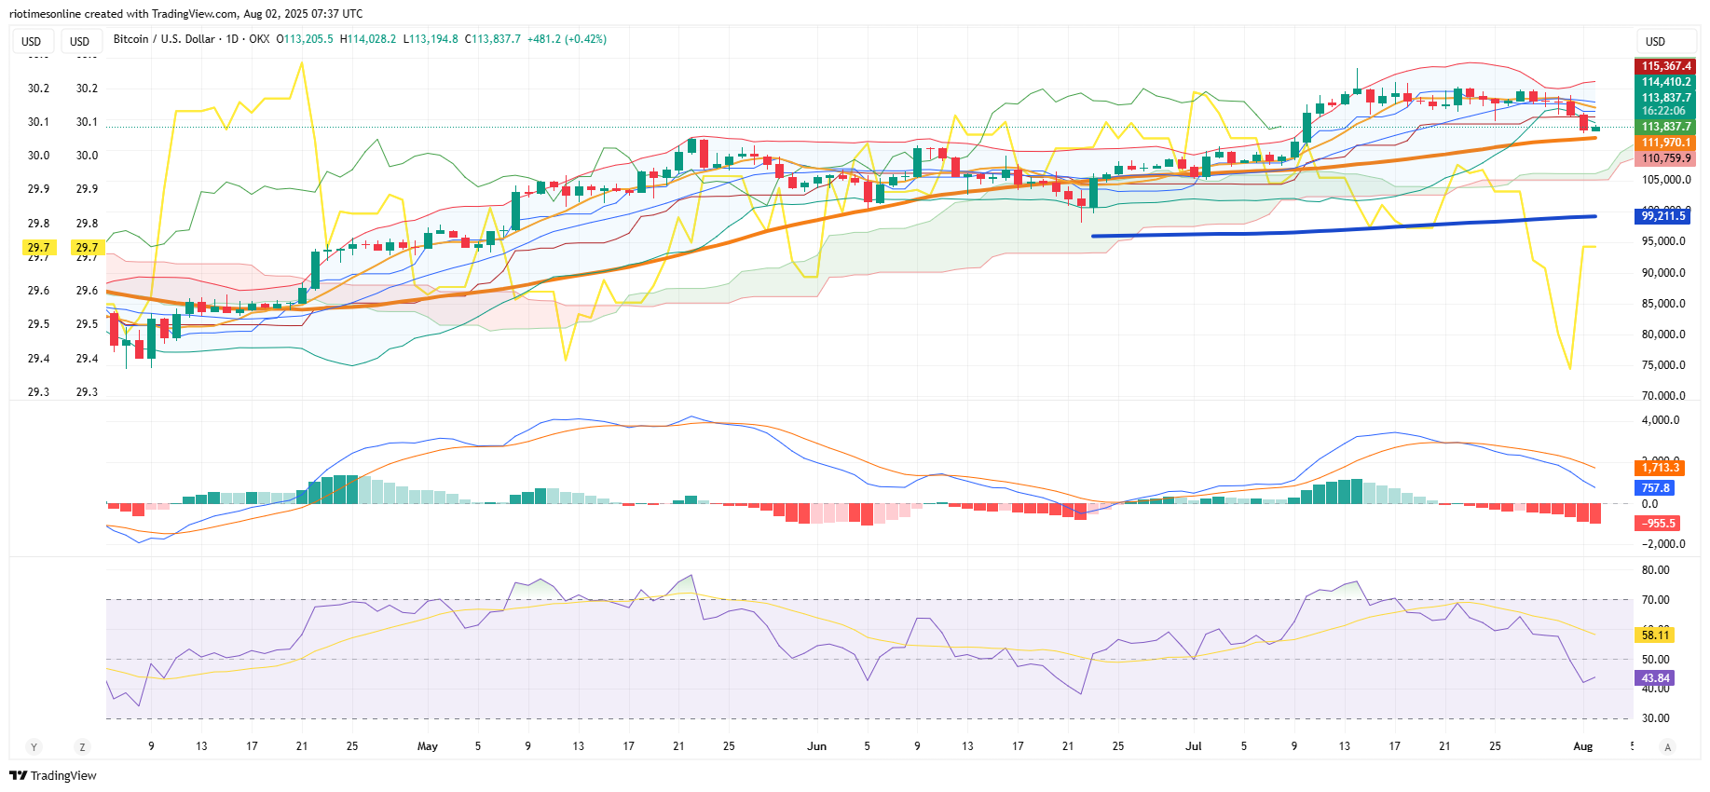Click the 105,000.0 axis value
This screenshot has width=1710, height=792.
tap(1665, 180)
